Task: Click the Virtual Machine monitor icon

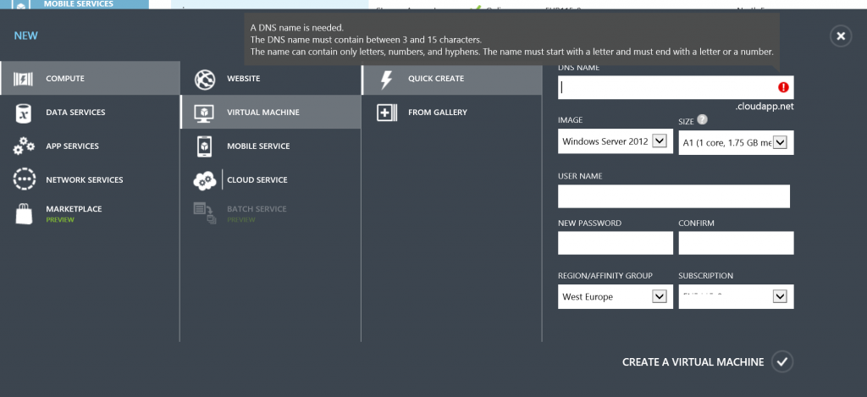Action: click(205, 113)
